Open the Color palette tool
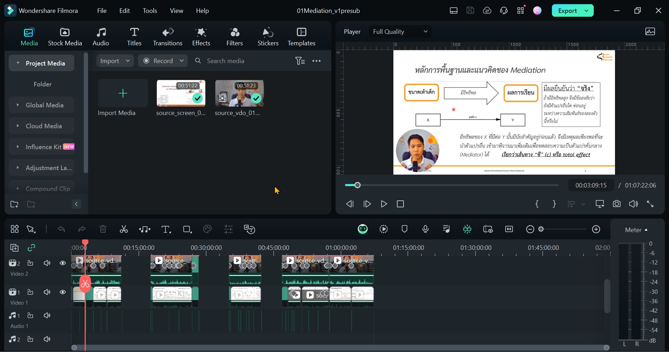The width and height of the screenshot is (669, 352). click(208, 229)
